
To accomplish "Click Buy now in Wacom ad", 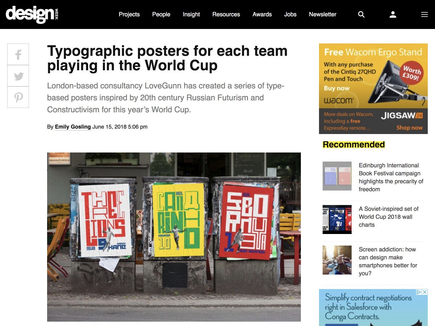I will (336, 88).
